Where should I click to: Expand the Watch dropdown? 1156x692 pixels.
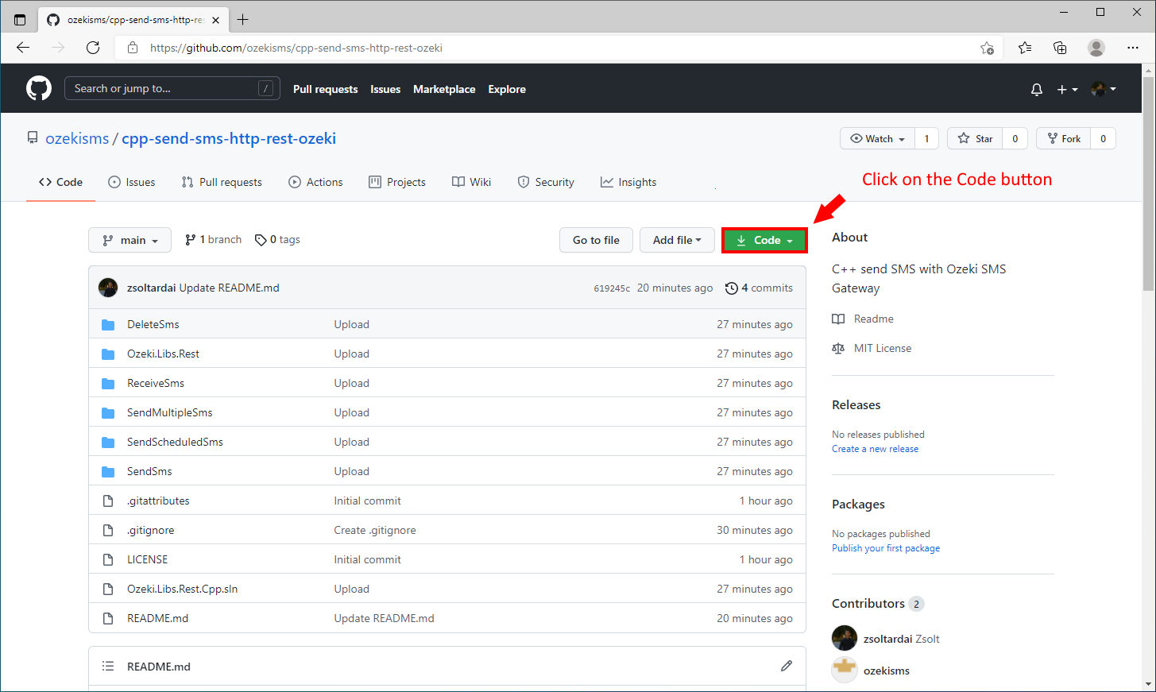pos(877,137)
